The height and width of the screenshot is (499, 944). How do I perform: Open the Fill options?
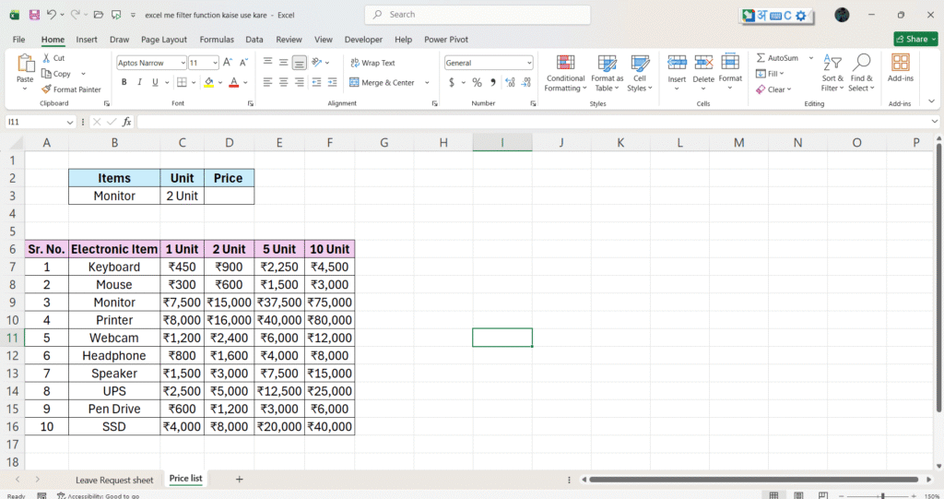(x=770, y=74)
